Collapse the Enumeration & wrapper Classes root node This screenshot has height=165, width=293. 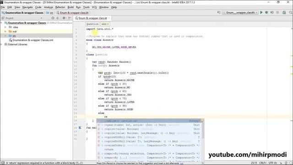(1, 23)
